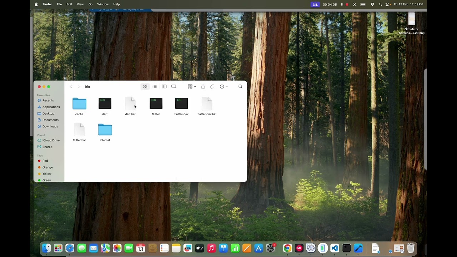Viewport: 457px width, 257px height.
Task: Select the cache folder
Action: point(79,104)
